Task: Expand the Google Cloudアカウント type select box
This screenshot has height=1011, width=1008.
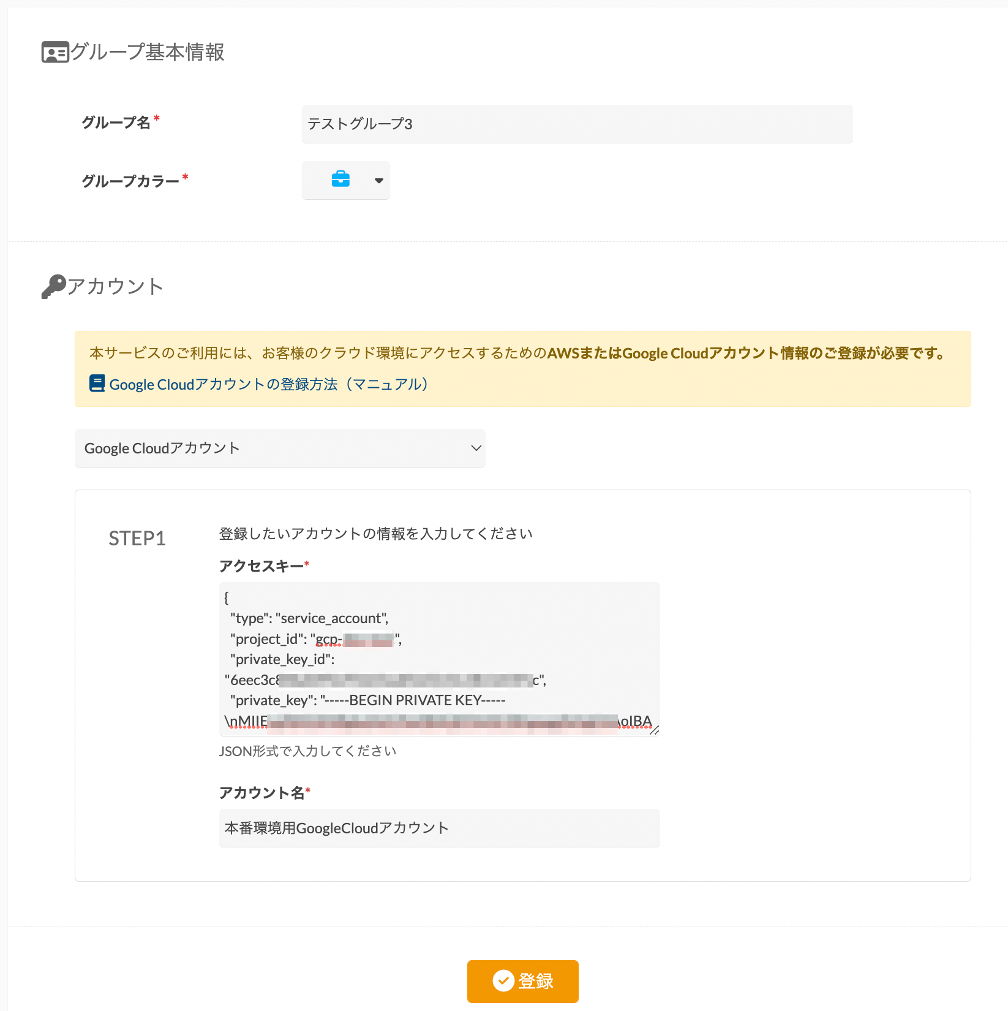Action: pos(280,448)
